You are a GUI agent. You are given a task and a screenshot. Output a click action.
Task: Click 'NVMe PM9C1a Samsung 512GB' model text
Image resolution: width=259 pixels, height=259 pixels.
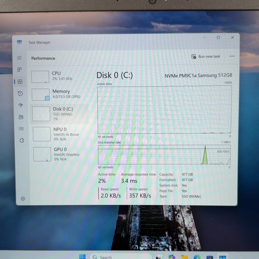(x=198, y=75)
